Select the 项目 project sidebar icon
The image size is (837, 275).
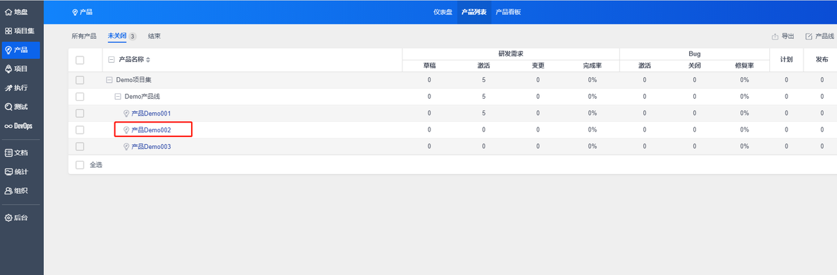click(x=8, y=68)
